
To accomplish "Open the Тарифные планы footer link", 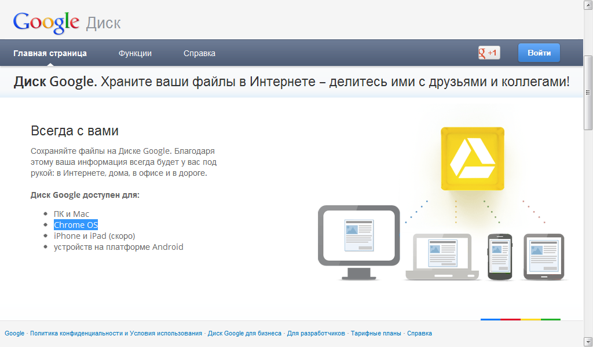I will (376, 333).
